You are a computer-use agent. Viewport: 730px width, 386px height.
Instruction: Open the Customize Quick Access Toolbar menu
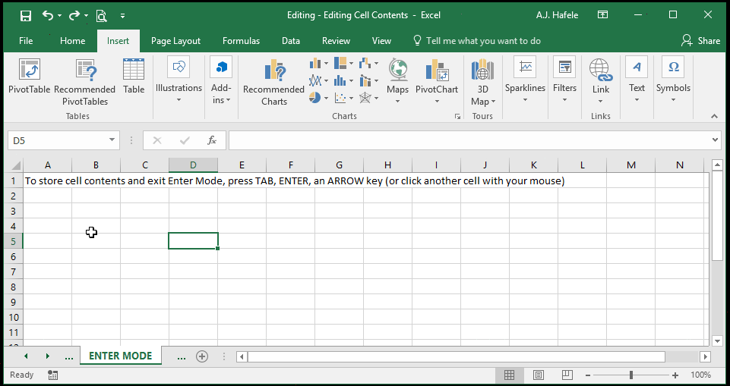(x=122, y=16)
